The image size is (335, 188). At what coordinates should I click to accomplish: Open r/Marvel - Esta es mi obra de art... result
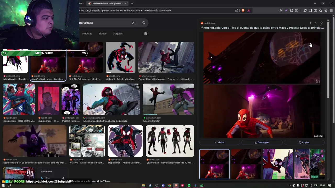pos(87,141)
